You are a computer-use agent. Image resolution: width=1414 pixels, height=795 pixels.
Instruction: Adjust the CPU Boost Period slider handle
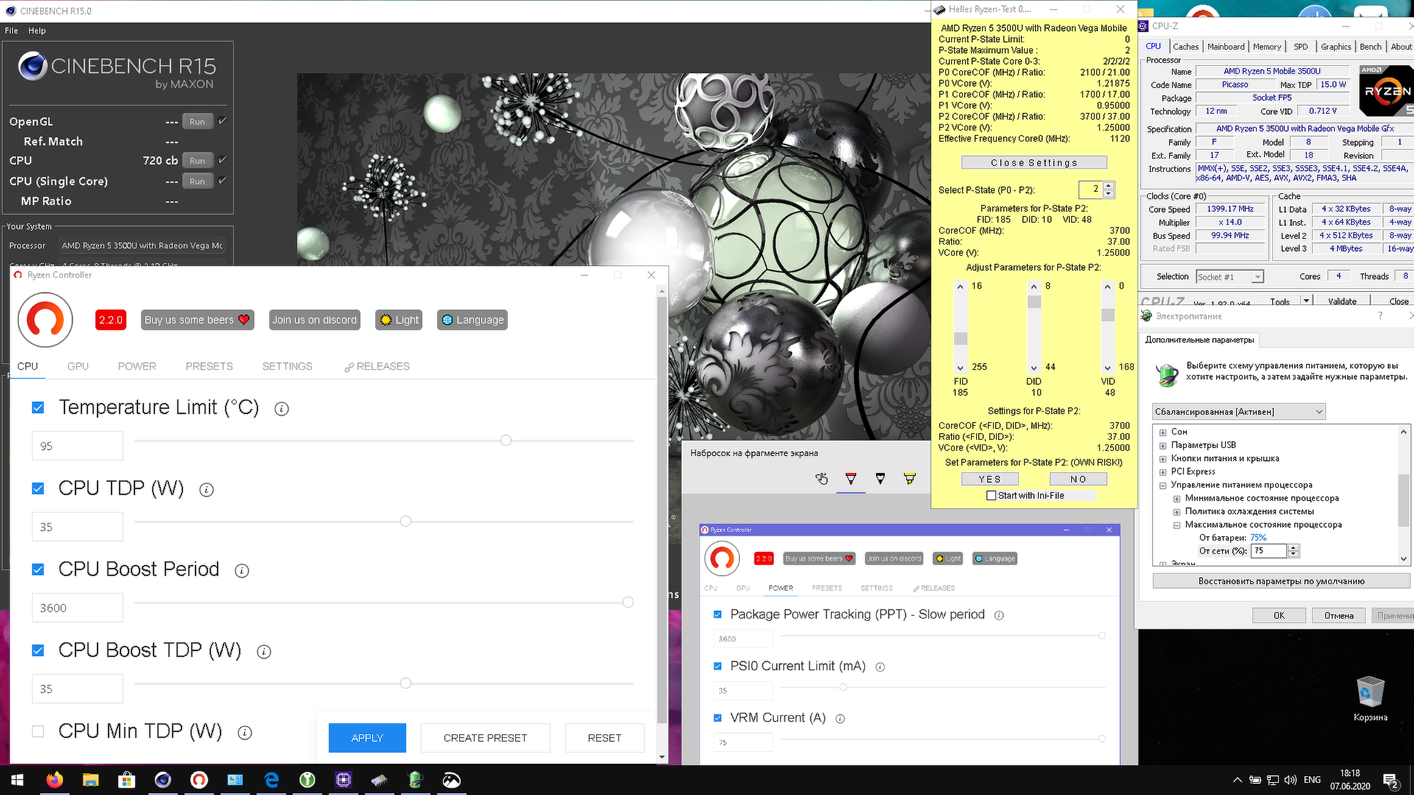coord(628,602)
